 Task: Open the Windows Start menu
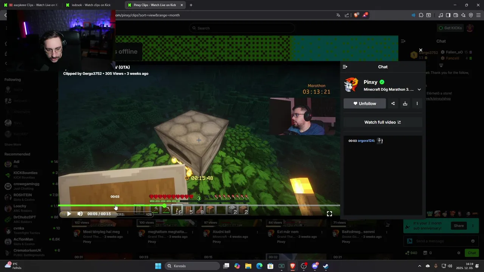(158, 266)
